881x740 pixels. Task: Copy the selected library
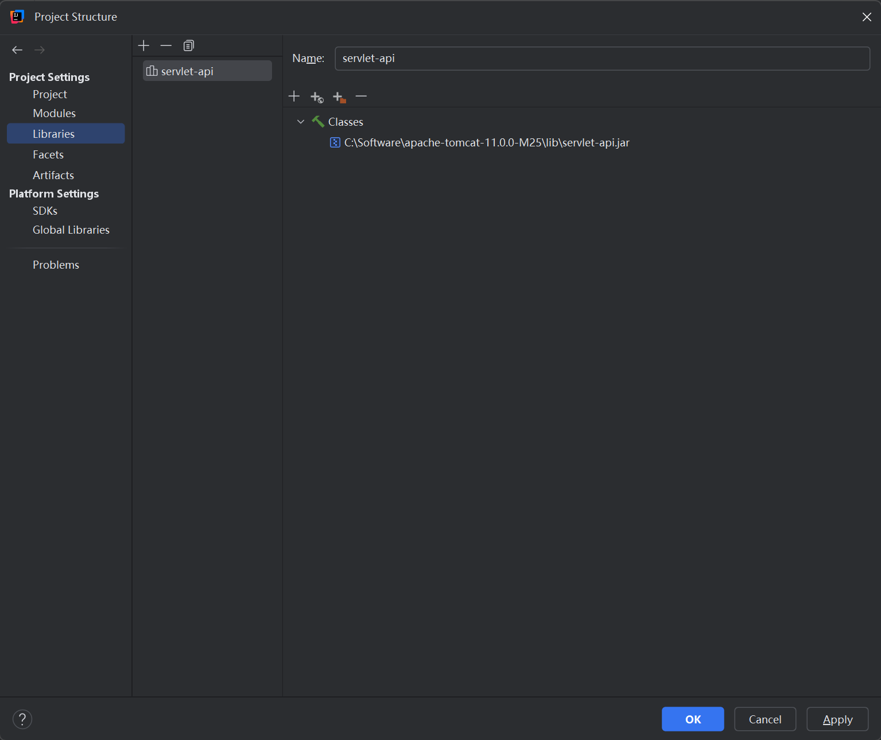click(189, 45)
